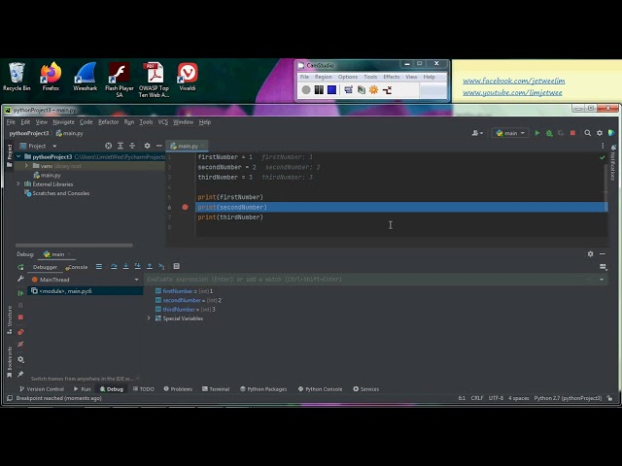Open IDE settings gear in top toolbar
The image size is (622, 466).
point(600,133)
